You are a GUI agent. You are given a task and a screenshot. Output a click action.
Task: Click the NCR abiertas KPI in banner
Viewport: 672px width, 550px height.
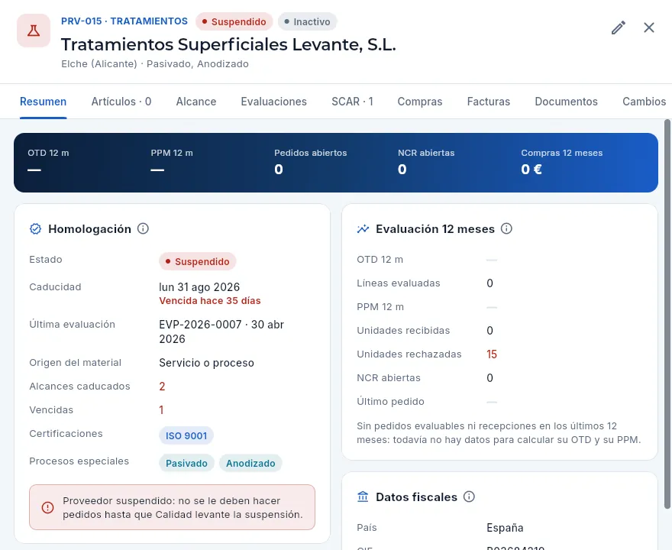(x=426, y=163)
